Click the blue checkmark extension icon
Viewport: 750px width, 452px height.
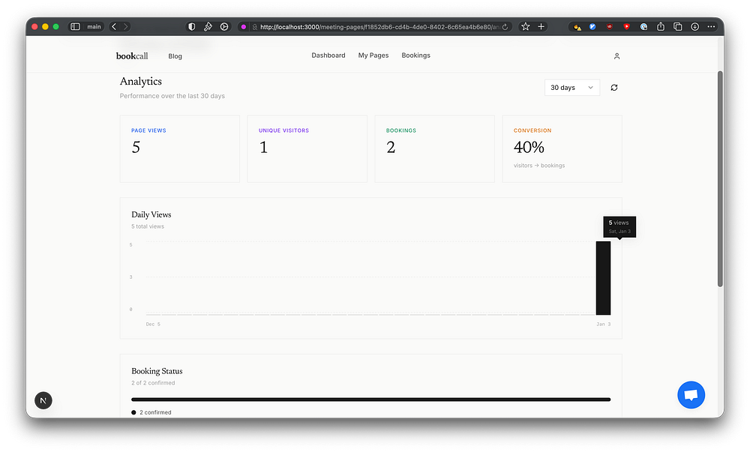[x=592, y=27]
